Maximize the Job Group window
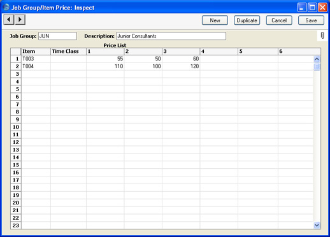Image resolution: width=330 pixels, height=237 pixels. (x=312, y=8)
